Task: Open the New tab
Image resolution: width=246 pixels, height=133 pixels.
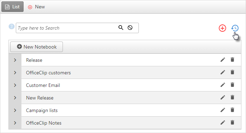Action: coord(37,7)
